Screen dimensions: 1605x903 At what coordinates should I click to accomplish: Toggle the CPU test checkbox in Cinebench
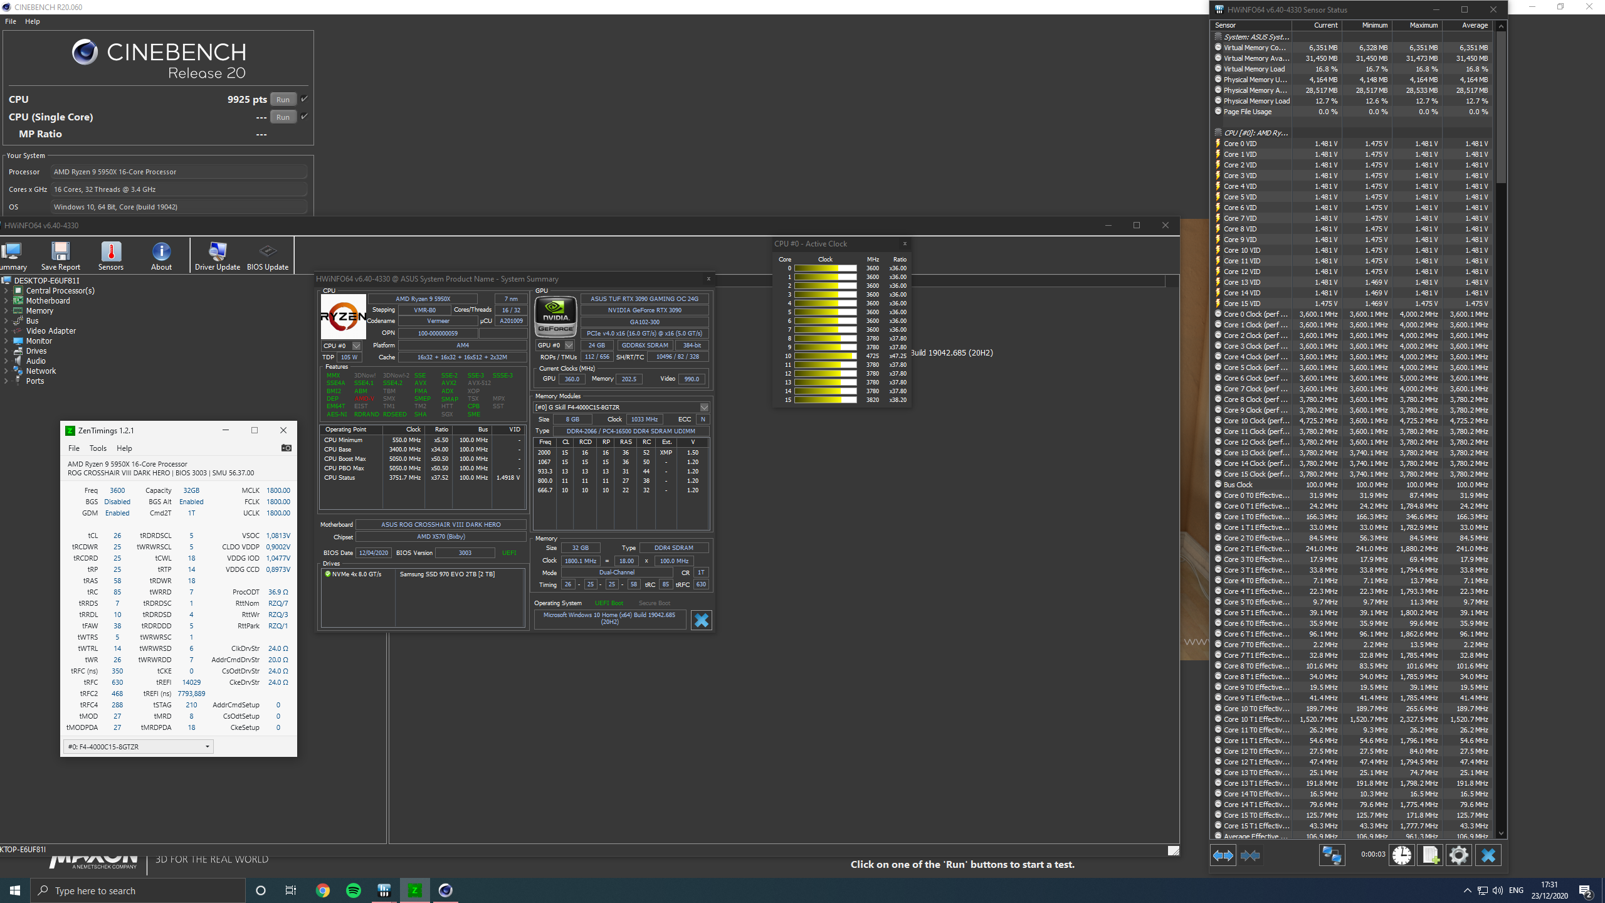tap(304, 99)
